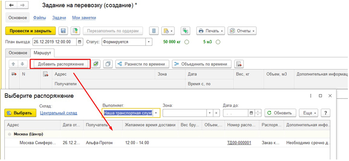Screen dimensions: 349x161
Task: Switch to the Файлы tab
Action: point(40,18)
